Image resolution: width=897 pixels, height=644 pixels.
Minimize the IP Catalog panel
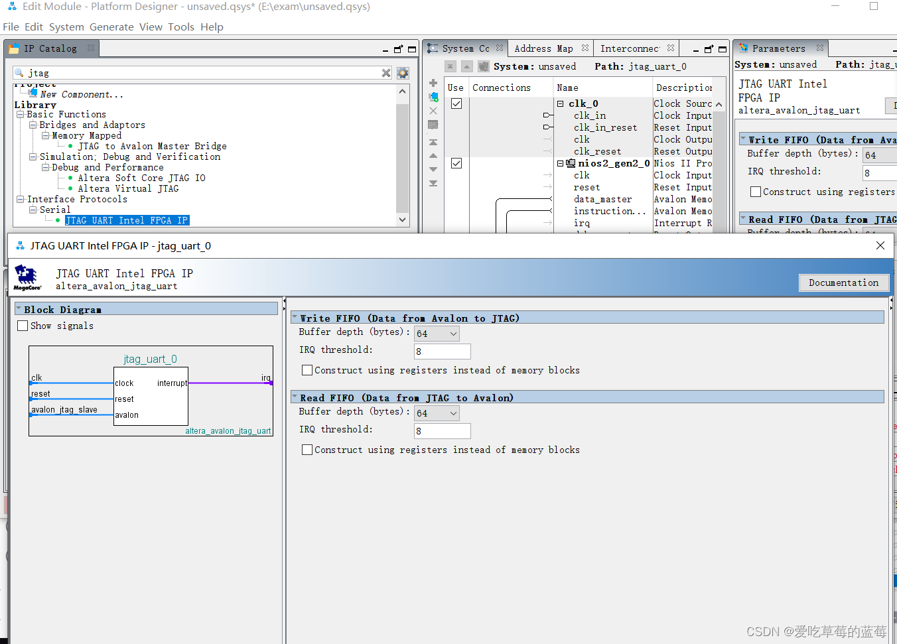pyautogui.click(x=385, y=50)
